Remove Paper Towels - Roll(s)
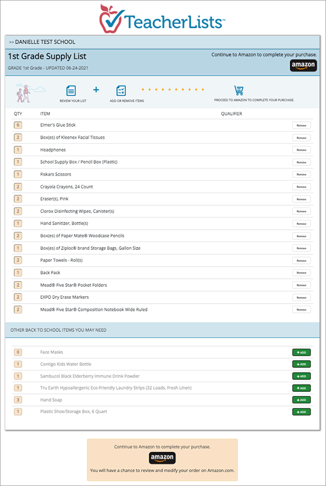The height and width of the screenshot is (486, 326). 302,260
